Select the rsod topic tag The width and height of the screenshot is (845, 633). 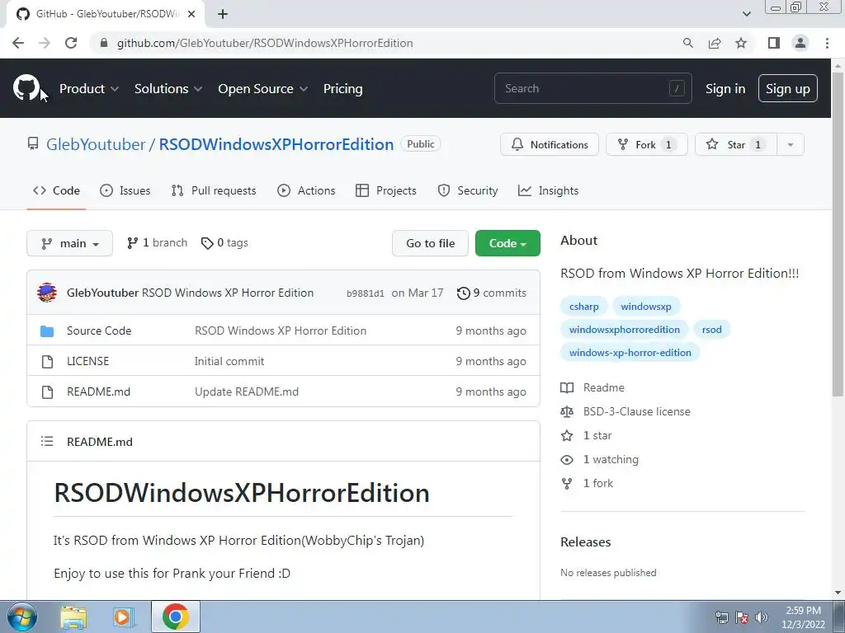click(x=711, y=330)
